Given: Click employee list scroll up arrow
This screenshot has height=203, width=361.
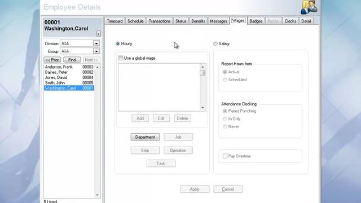Looking at the screenshot, I should point(97,67).
